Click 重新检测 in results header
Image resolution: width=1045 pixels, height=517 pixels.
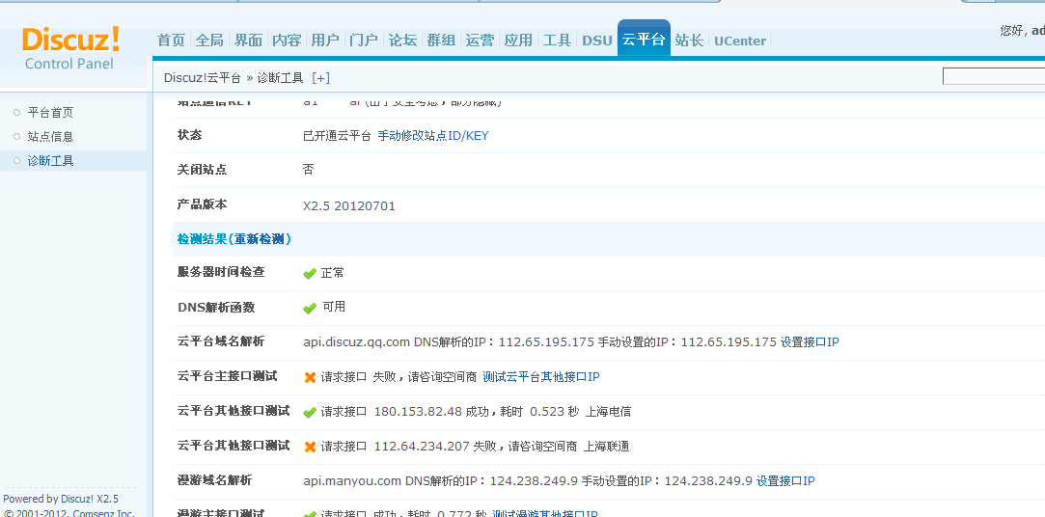(260, 238)
